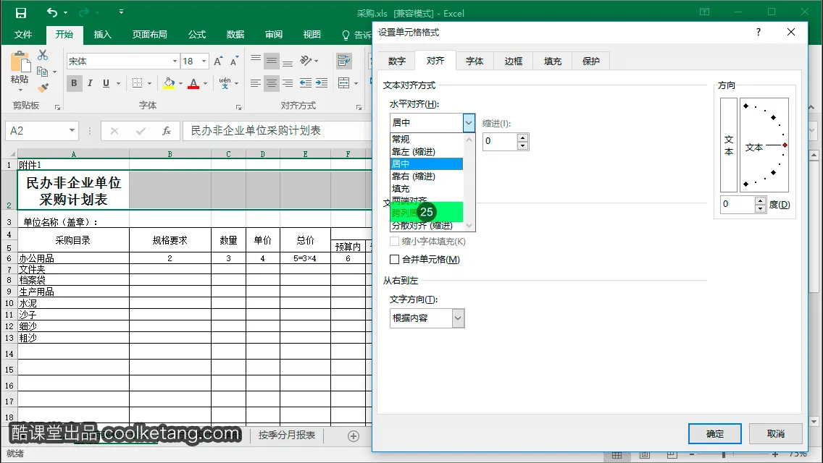Image resolution: width=823 pixels, height=463 pixels.
Task: Increase the degree spinner value
Action: pos(761,201)
